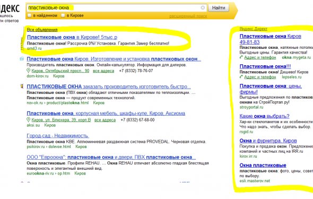Screen dimensions: 313x199
Task: Open result 'ПЛАСТИКОВЫЕ ОКНА заказать производитель изготовитель'
Action: [109, 86]
